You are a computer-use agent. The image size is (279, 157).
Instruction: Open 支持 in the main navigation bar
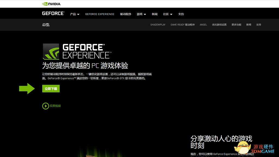[x=181, y=14]
